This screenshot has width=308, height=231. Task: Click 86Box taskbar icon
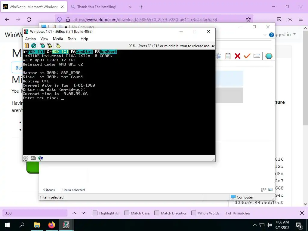(66, 225)
